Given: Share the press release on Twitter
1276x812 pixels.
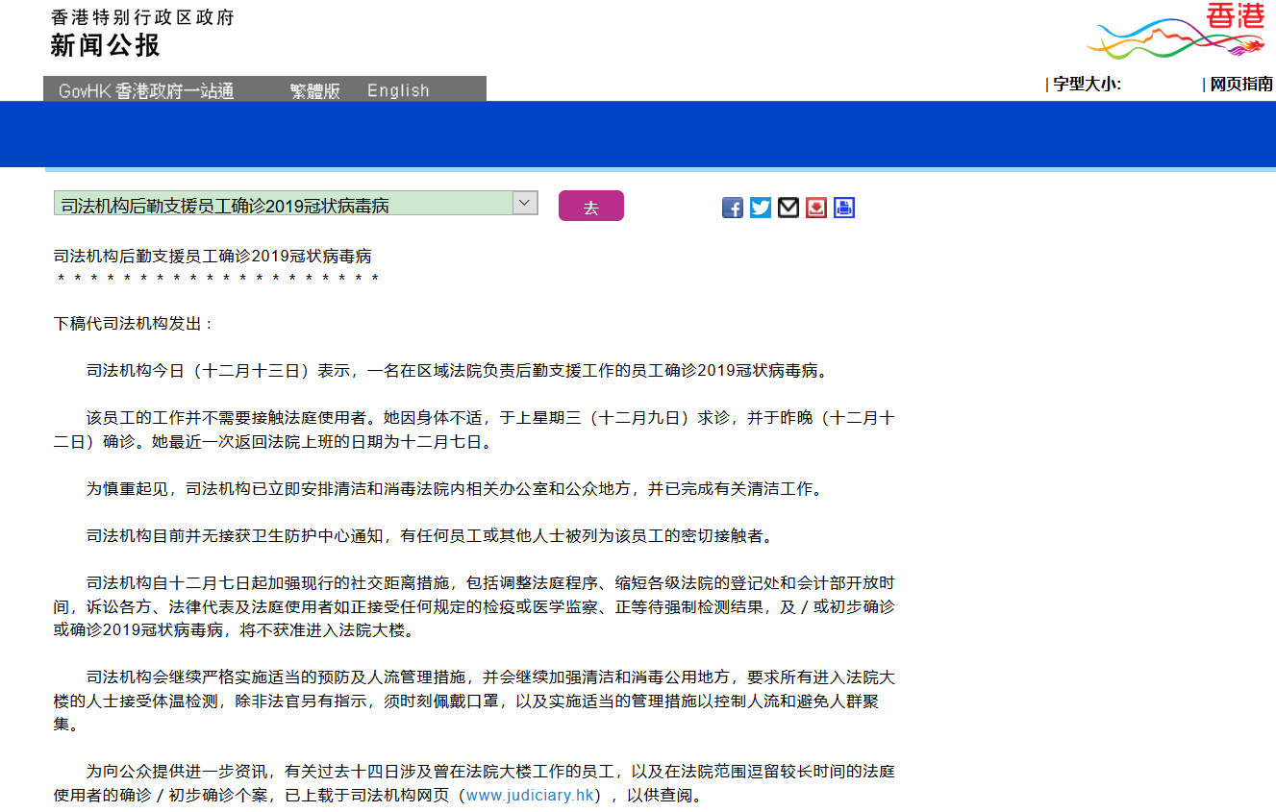Looking at the screenshot, I should 761,208.
